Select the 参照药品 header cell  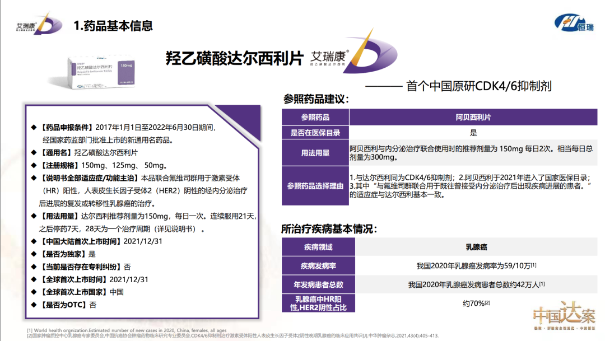(315, 117)
